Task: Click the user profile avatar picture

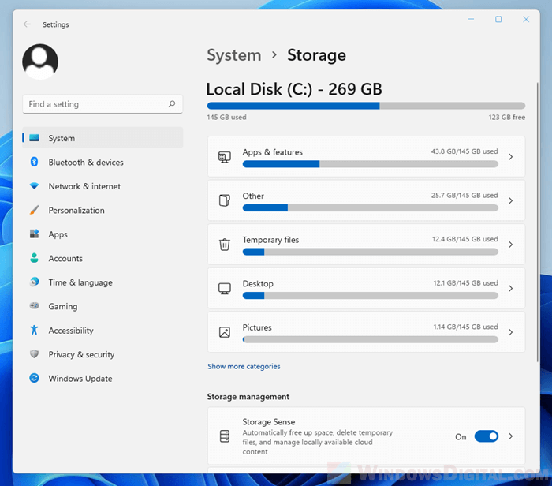Action: pos(40,62)
